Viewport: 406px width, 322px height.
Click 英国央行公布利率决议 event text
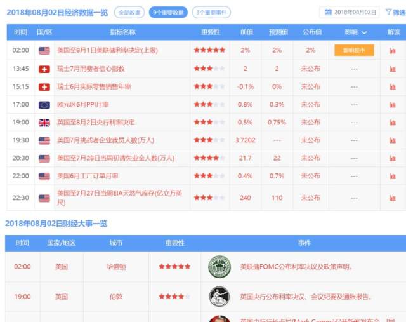[306, 297]
